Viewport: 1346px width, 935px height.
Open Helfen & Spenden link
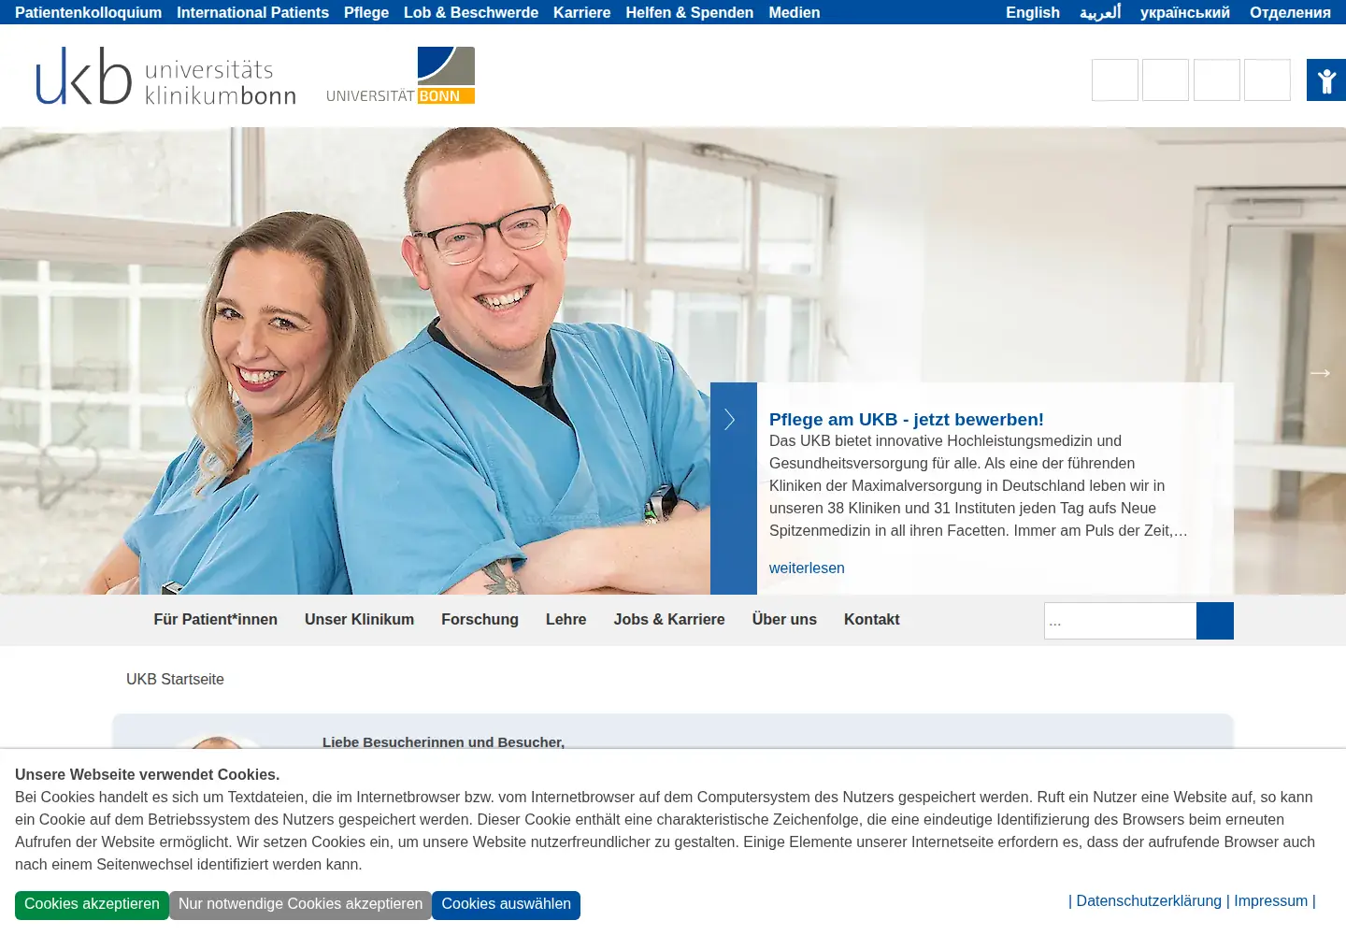[690, 12]
